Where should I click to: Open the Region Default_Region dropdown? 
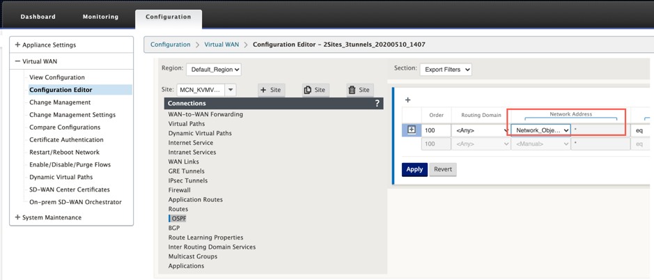tap(214, 70)
